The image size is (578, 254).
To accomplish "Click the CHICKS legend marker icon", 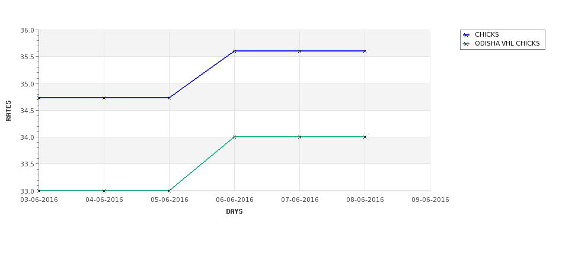I will tap(467, 35).
